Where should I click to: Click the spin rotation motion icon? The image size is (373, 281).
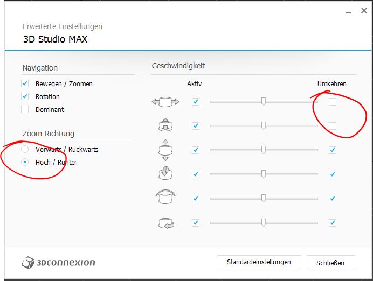[166, 223]
